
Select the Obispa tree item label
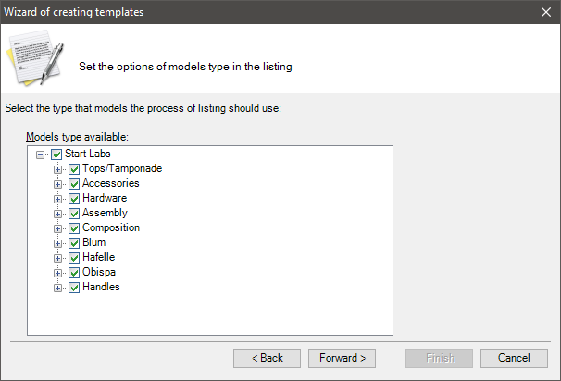(99, 272)
